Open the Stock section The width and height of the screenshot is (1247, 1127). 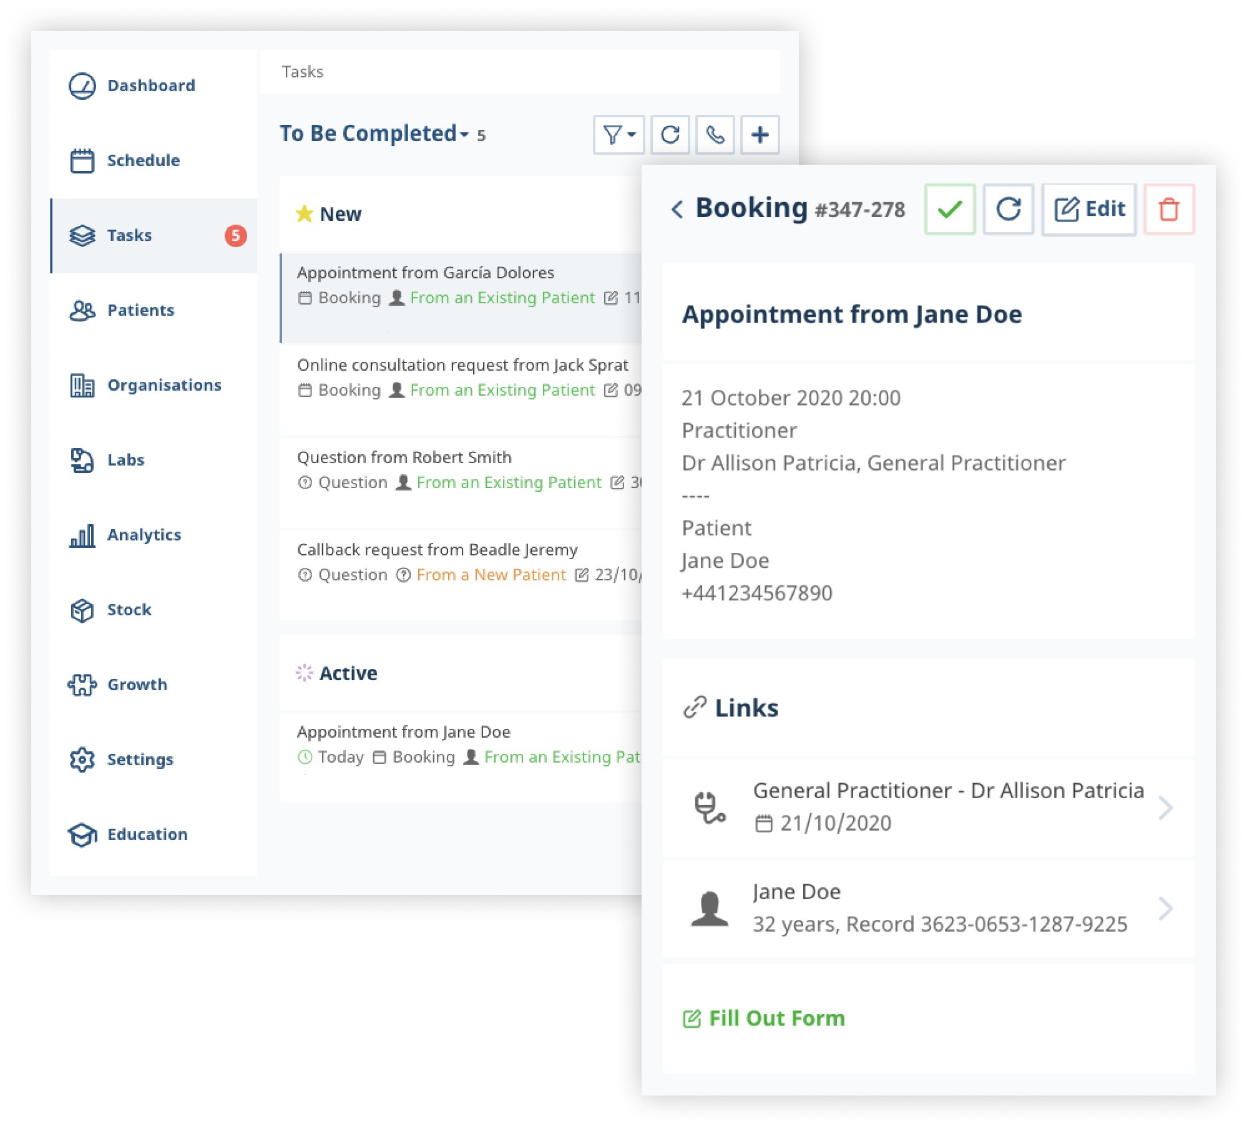[x=128, y=608]
